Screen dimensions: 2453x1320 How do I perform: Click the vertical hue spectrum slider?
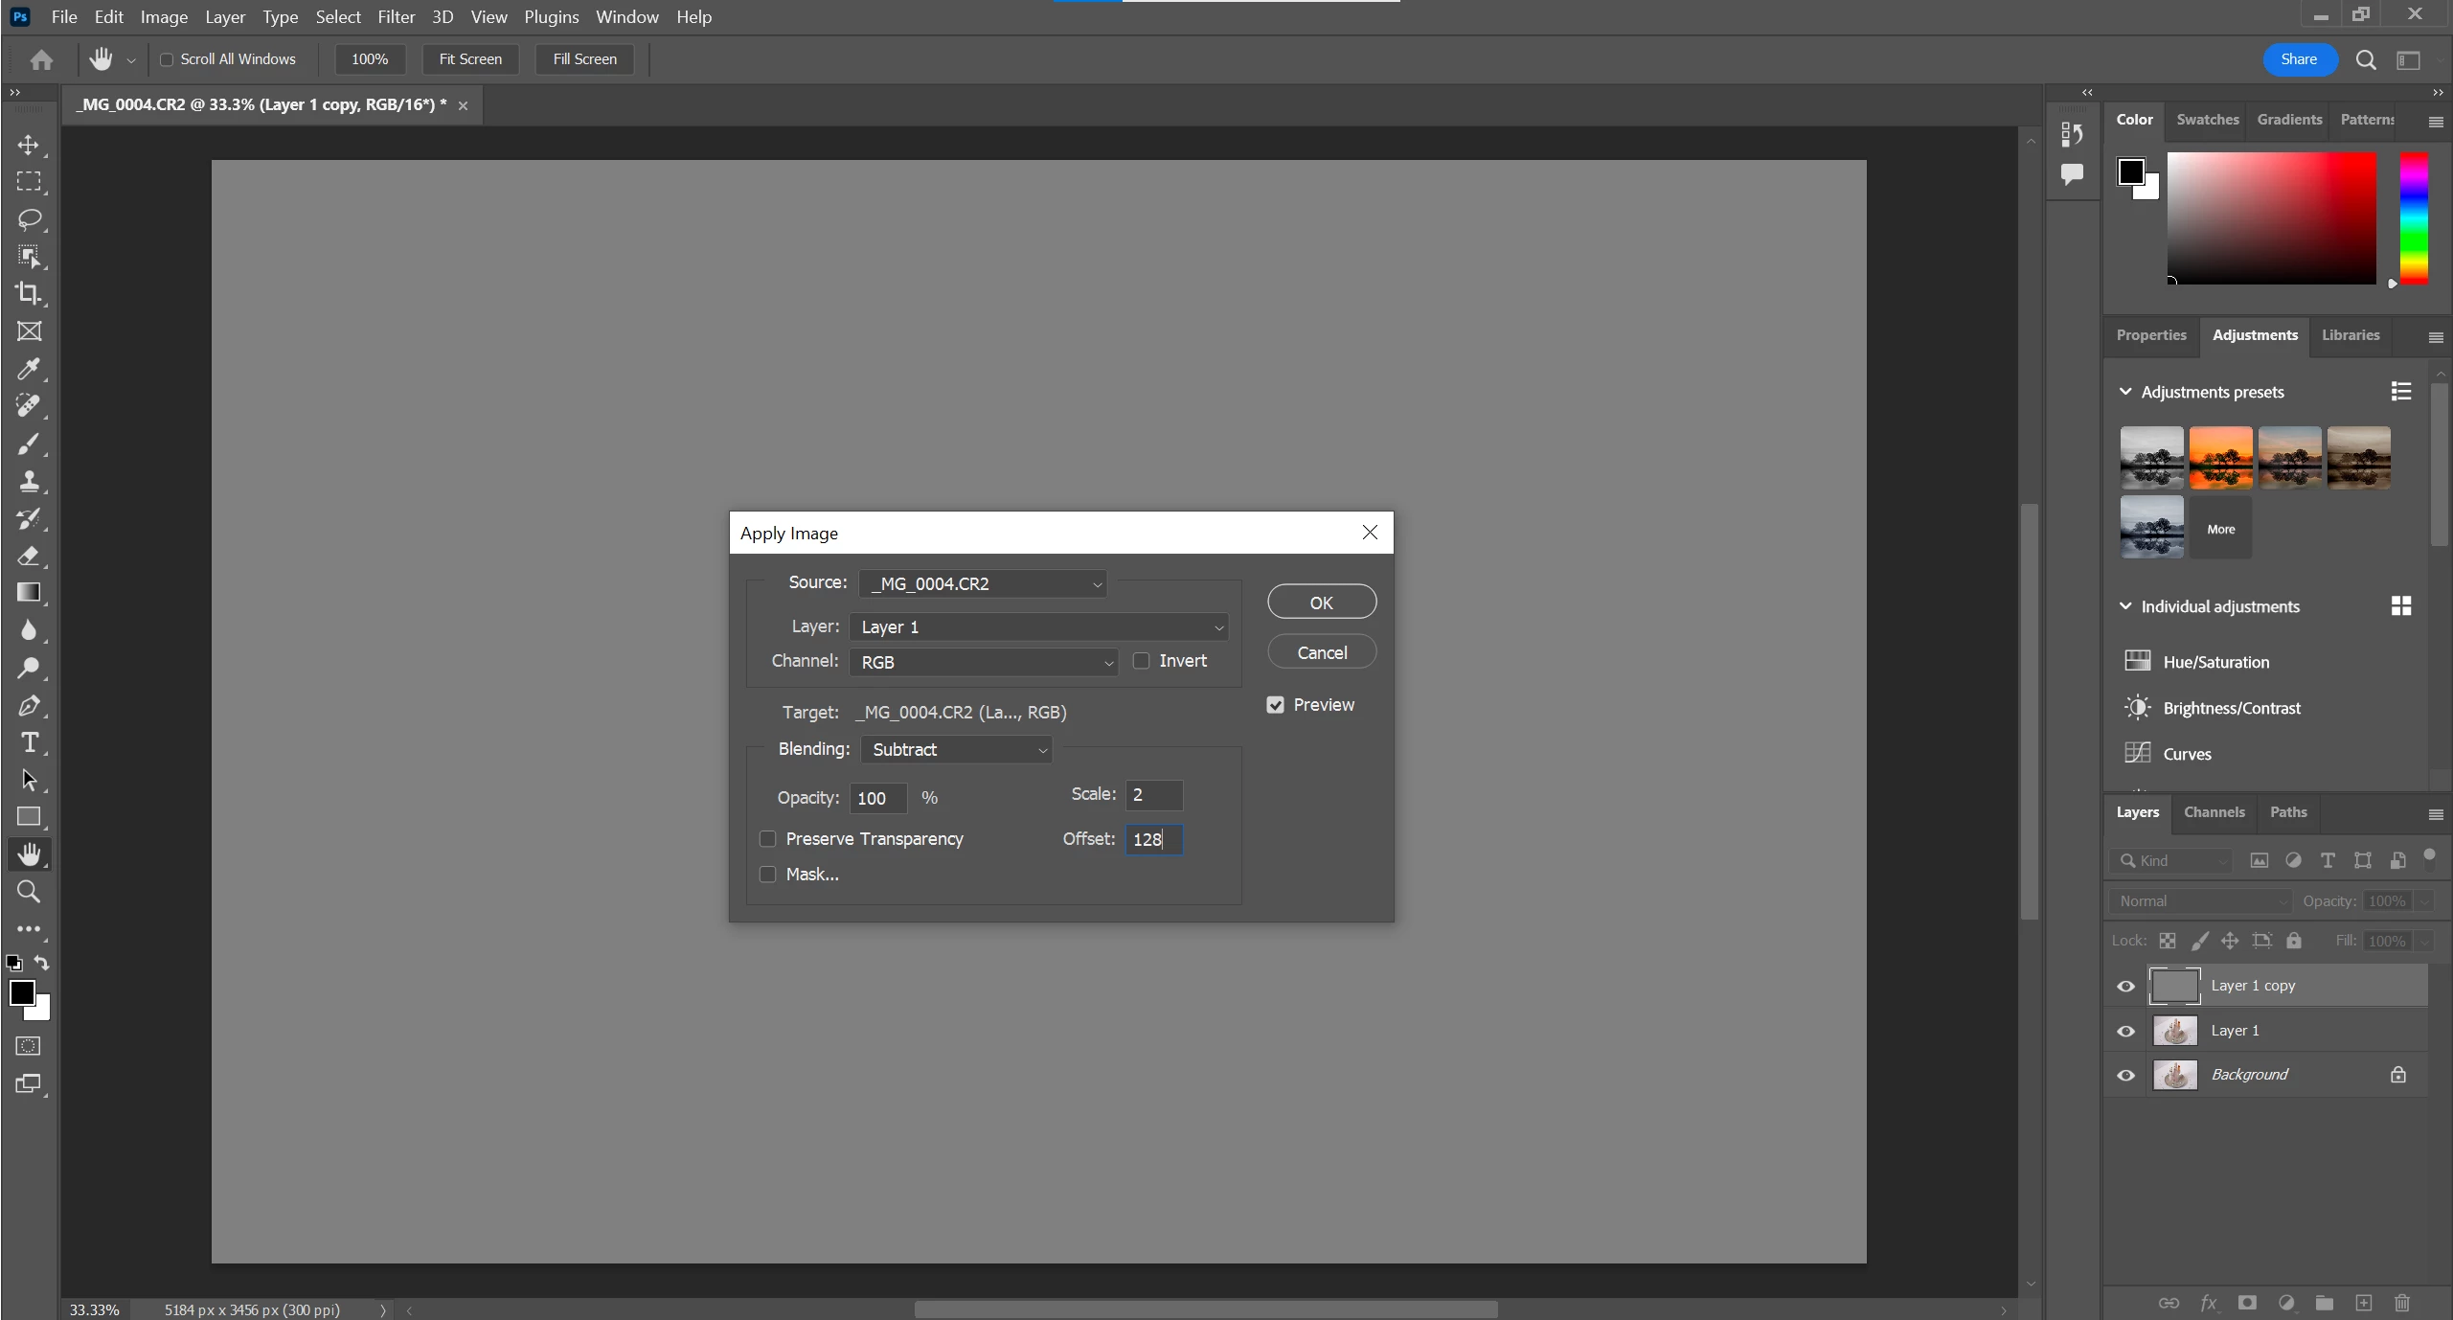coord(2413,218)
